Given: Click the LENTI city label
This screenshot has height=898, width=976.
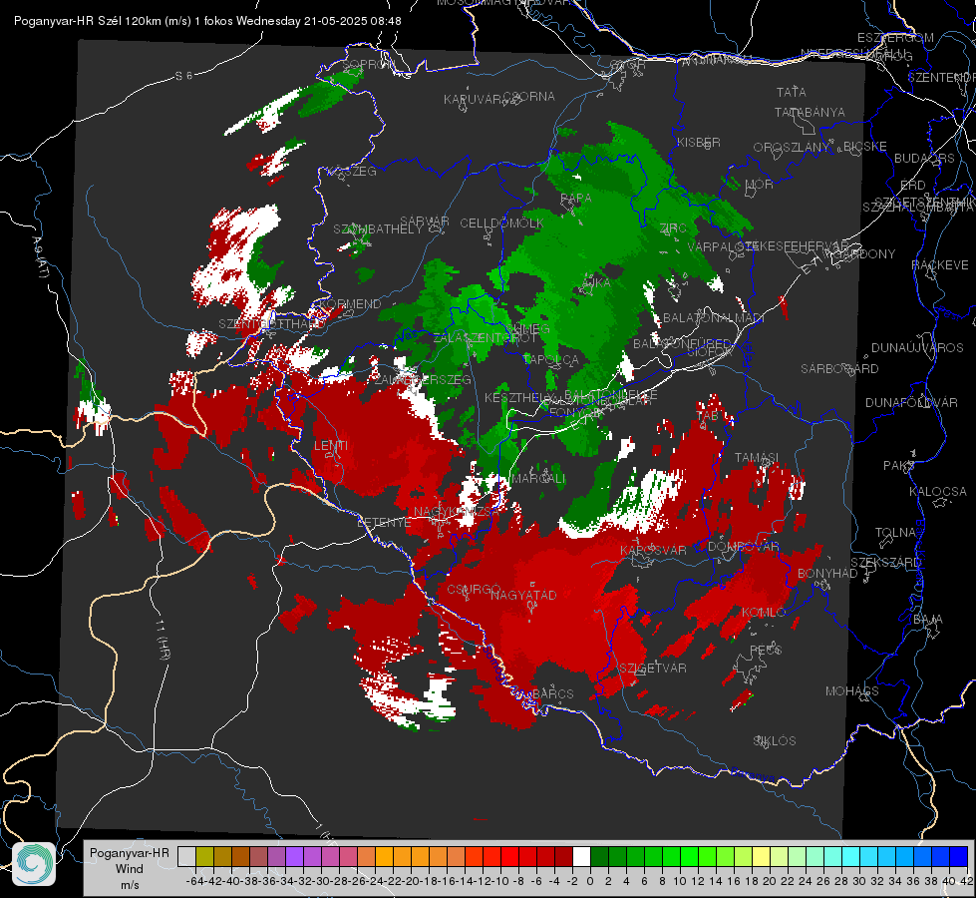Looking at the screenshot, I should [331, 446].
